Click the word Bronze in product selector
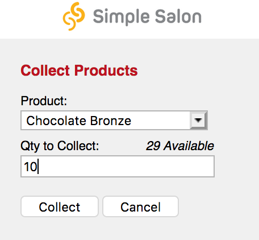The image size is (259, 240). pyautogui.click(x=111, y=121)
